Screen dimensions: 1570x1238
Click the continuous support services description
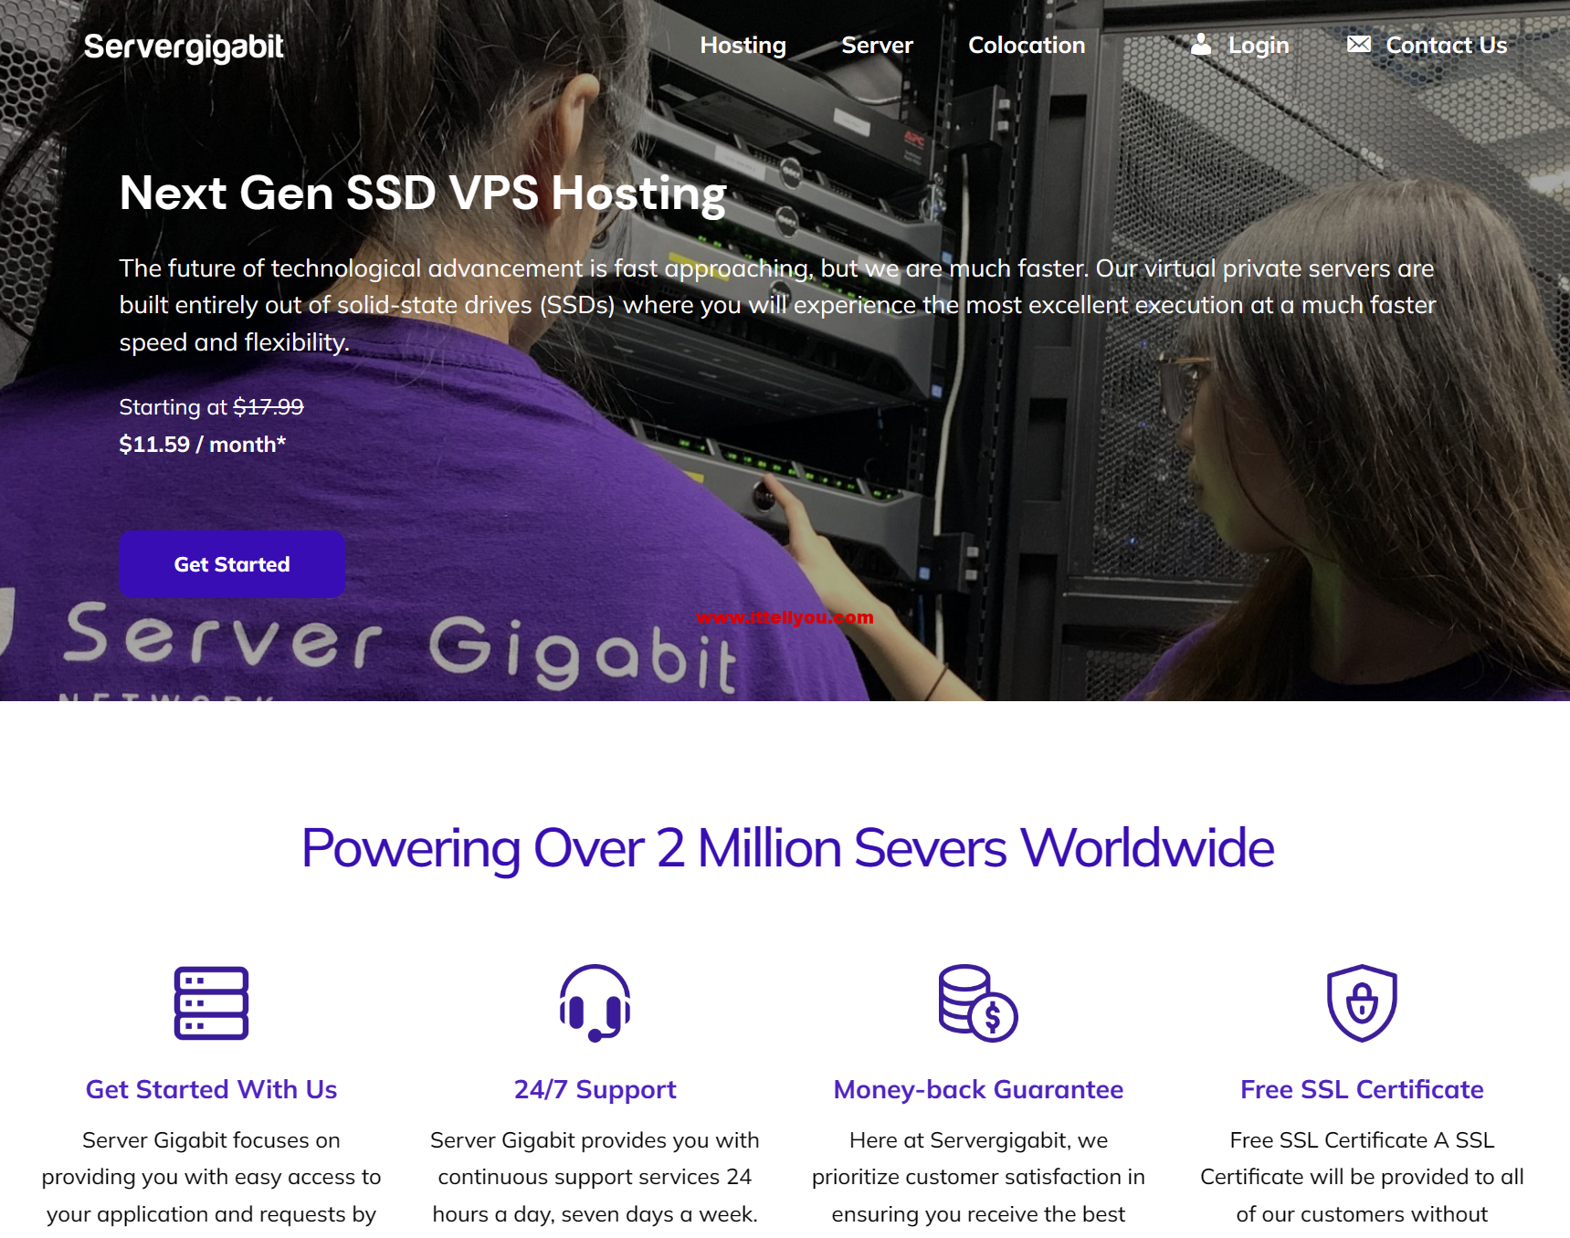595,1178
